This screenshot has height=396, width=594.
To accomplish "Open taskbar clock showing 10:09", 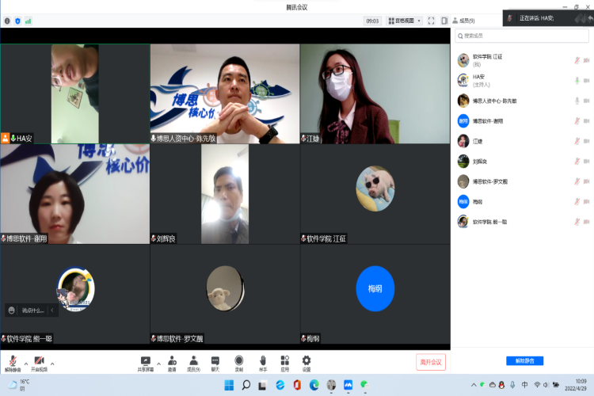I will coord(576,385).
